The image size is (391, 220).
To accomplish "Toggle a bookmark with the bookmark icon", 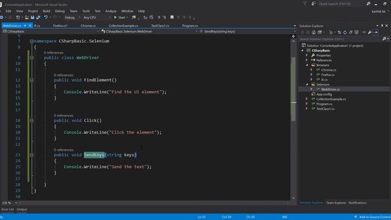I will point(172,18).
